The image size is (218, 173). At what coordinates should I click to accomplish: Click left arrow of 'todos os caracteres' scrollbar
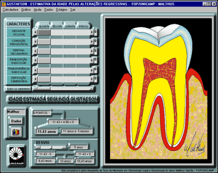pyautogui.click(x=35, y=89)
